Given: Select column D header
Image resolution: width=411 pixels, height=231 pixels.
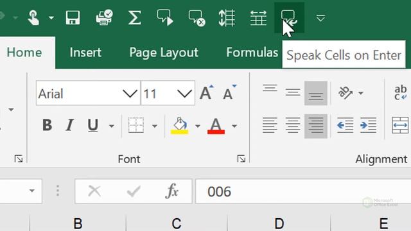Looking at the screenshot, I should [x=279, y=223].
